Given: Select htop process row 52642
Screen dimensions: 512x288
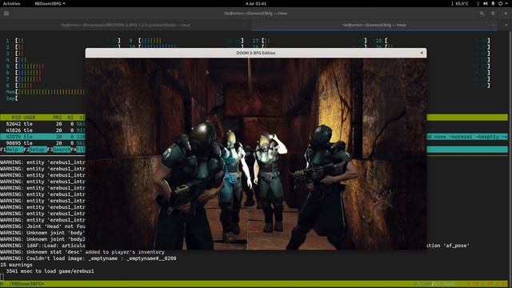Looking at the screenshot, I should point(42,124).
